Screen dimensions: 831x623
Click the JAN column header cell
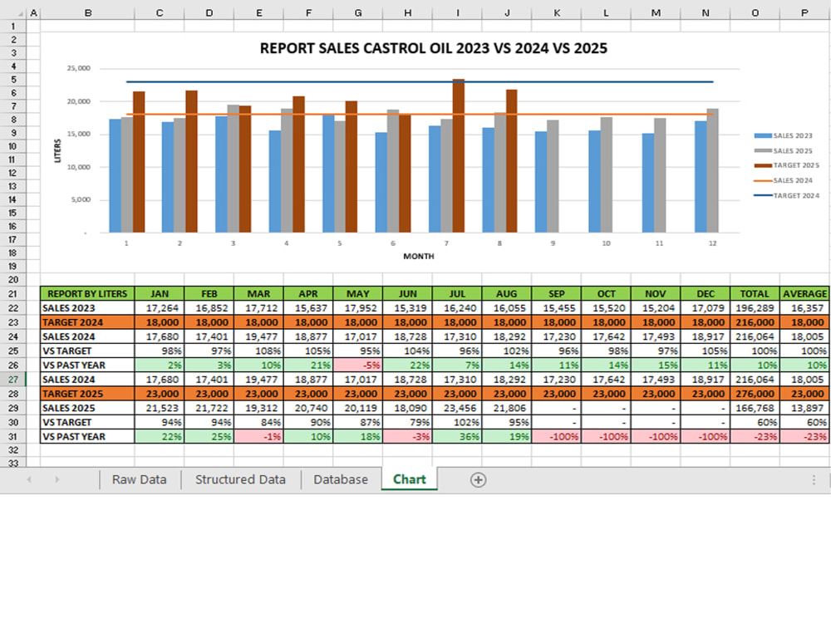(160, 293)
